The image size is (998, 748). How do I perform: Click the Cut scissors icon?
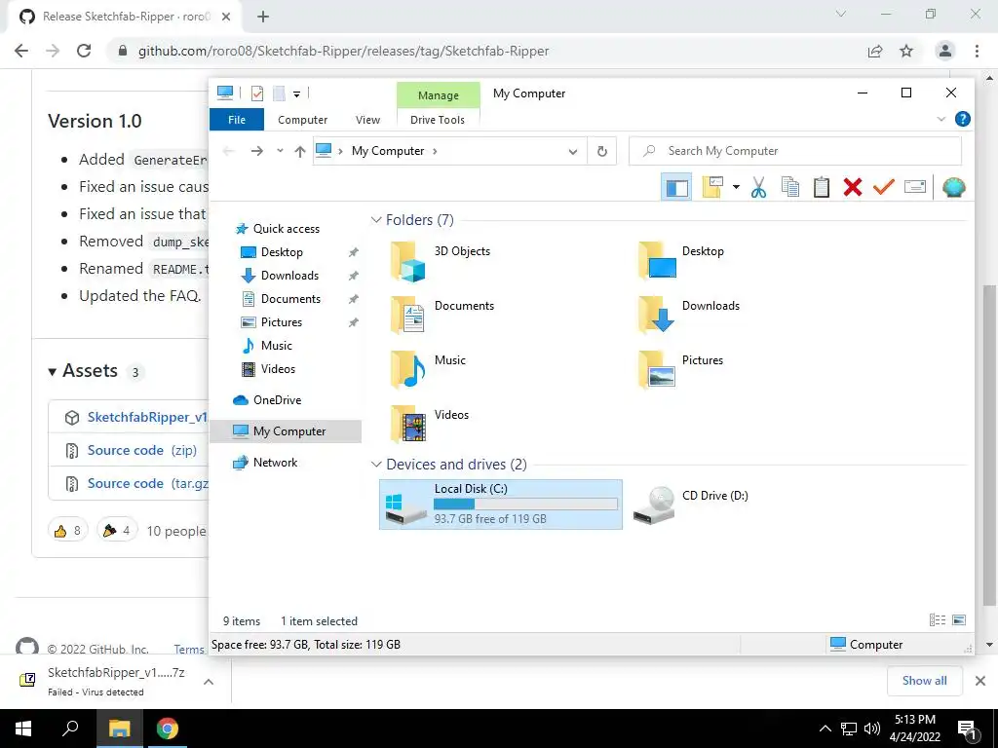coord(758,188)
